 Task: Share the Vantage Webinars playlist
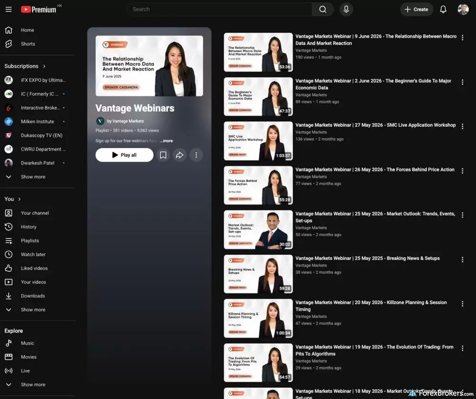pos(179,155)
